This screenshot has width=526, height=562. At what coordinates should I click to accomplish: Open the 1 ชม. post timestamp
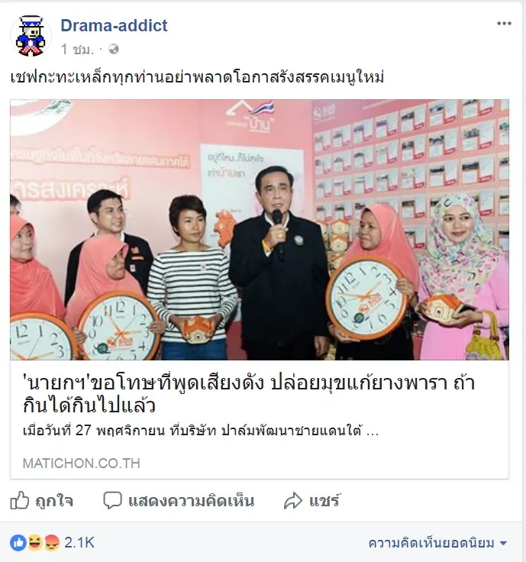coord(77,49)
